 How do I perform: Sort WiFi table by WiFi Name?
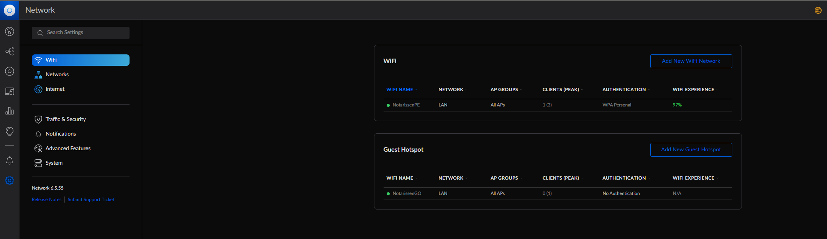click(x=400, y=90)
